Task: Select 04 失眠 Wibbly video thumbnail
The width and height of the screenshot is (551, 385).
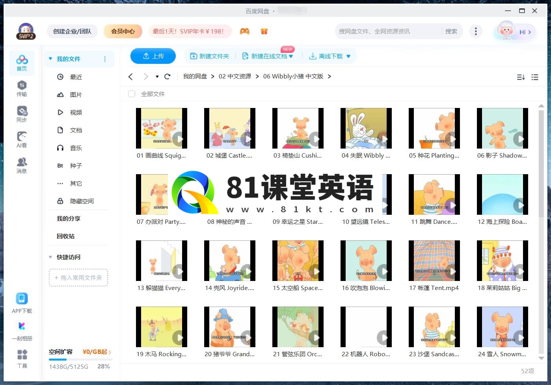Action: pos(366,128)
